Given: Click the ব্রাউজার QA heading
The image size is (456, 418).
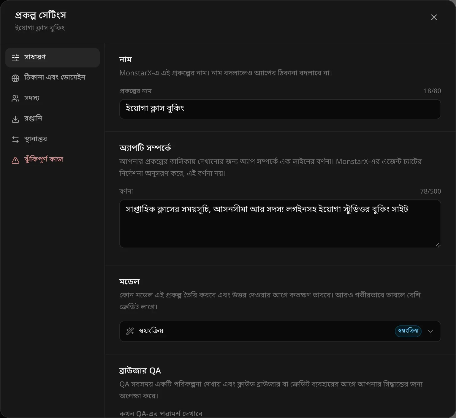Looking at the screenshot, I should click(x=140, y=370).
